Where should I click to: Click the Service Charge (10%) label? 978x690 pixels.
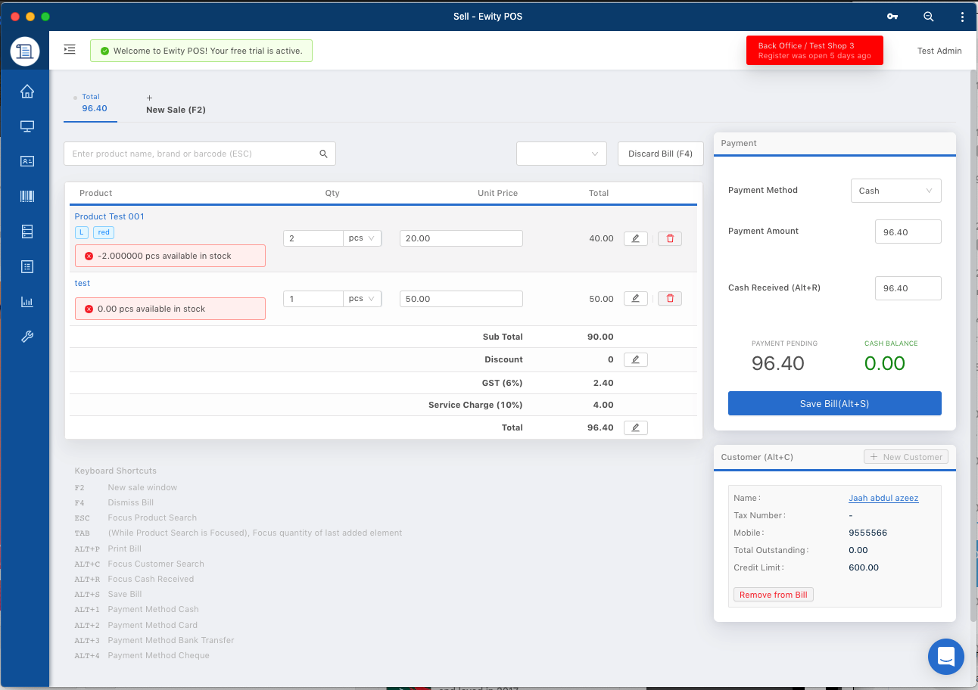[475, 405]
